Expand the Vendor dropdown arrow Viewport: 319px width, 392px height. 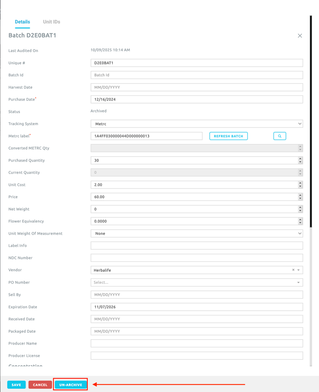(299, 270)
